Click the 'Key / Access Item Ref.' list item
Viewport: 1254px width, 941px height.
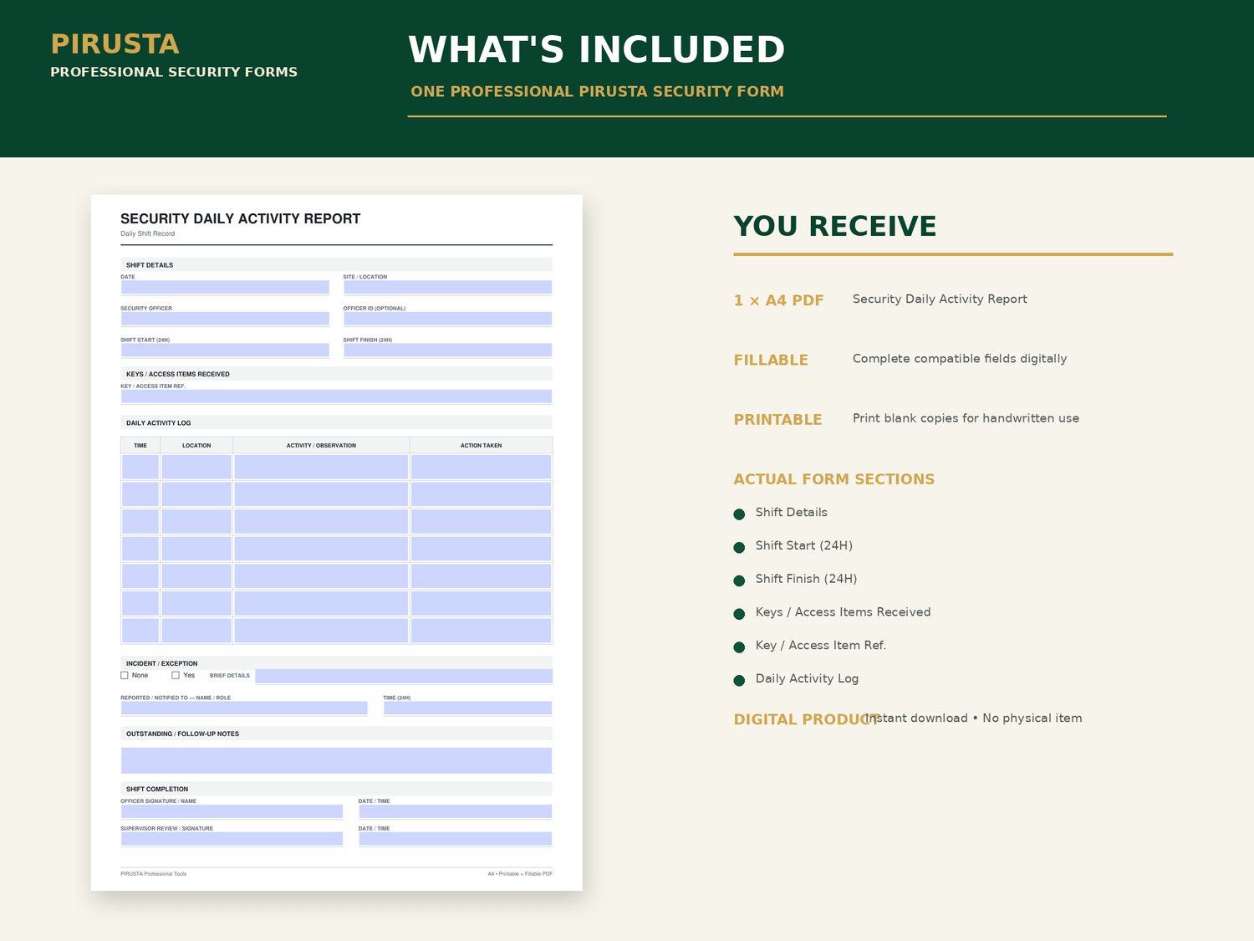[x=820, y=646]
